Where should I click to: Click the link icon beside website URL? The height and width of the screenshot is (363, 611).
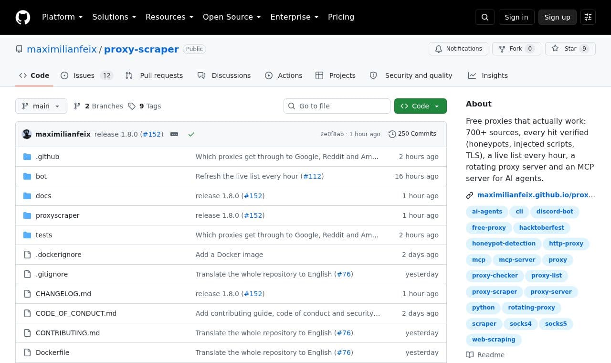click(470, 195)
